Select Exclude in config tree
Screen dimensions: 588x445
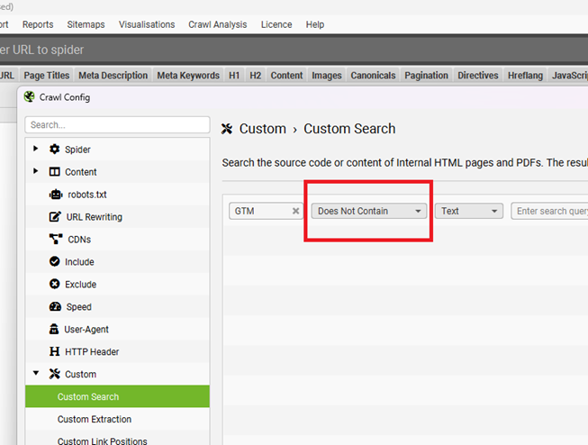pyautogui.click(x=117, y=284)
